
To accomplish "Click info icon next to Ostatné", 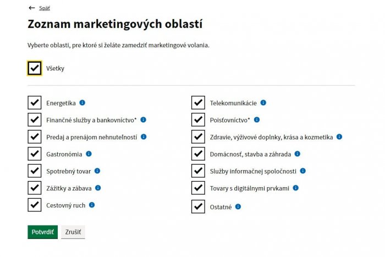I will pos(238,207).
